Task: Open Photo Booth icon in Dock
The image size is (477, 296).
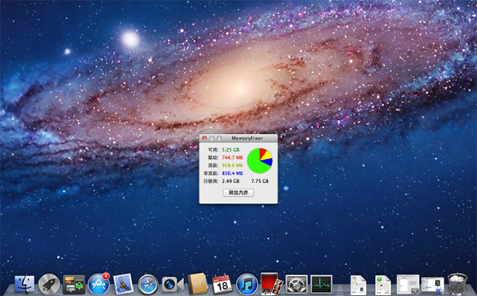Action: coord(272,283)
